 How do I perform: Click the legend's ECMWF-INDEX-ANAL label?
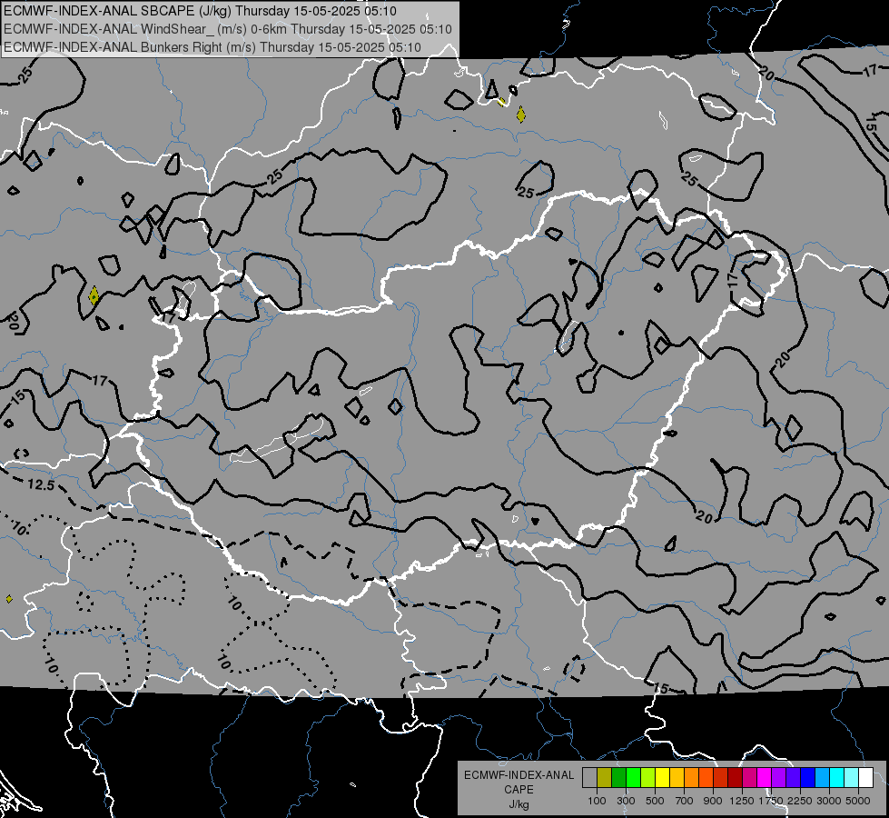click(519, 775)
